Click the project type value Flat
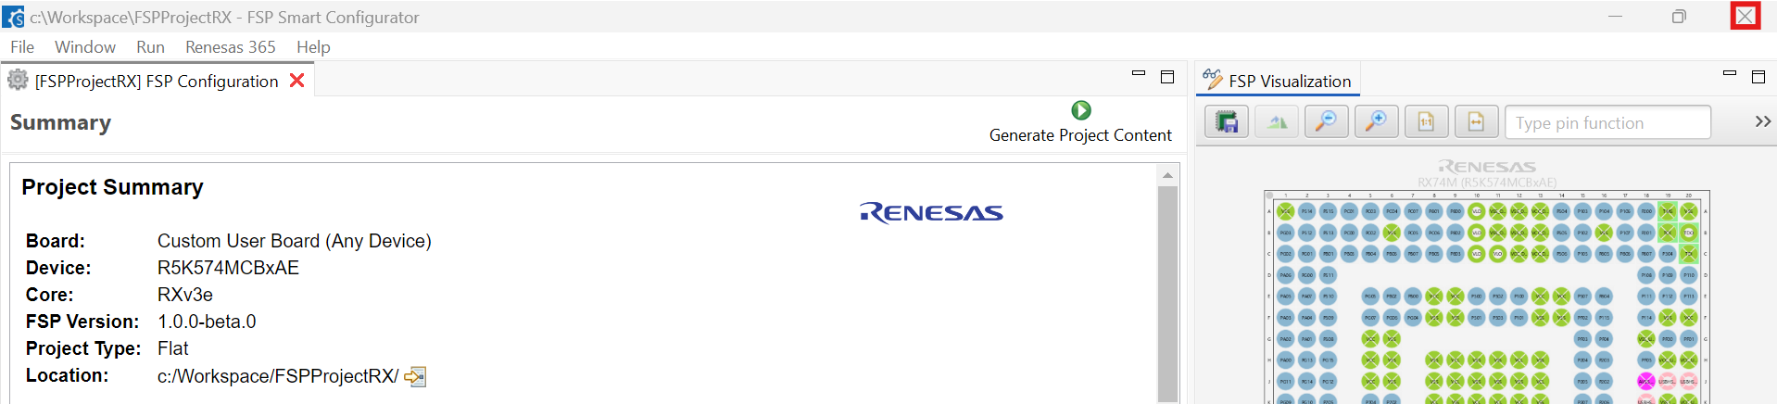Viewport: 1777px width, 404px height. click(x=173, y=348)
